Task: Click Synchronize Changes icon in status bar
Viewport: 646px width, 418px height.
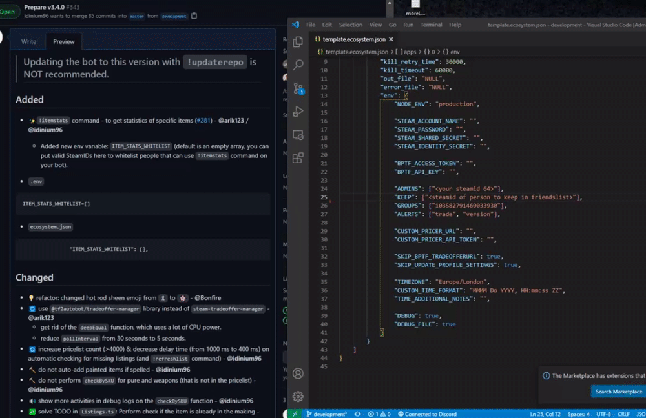Action: pos(357,414)
